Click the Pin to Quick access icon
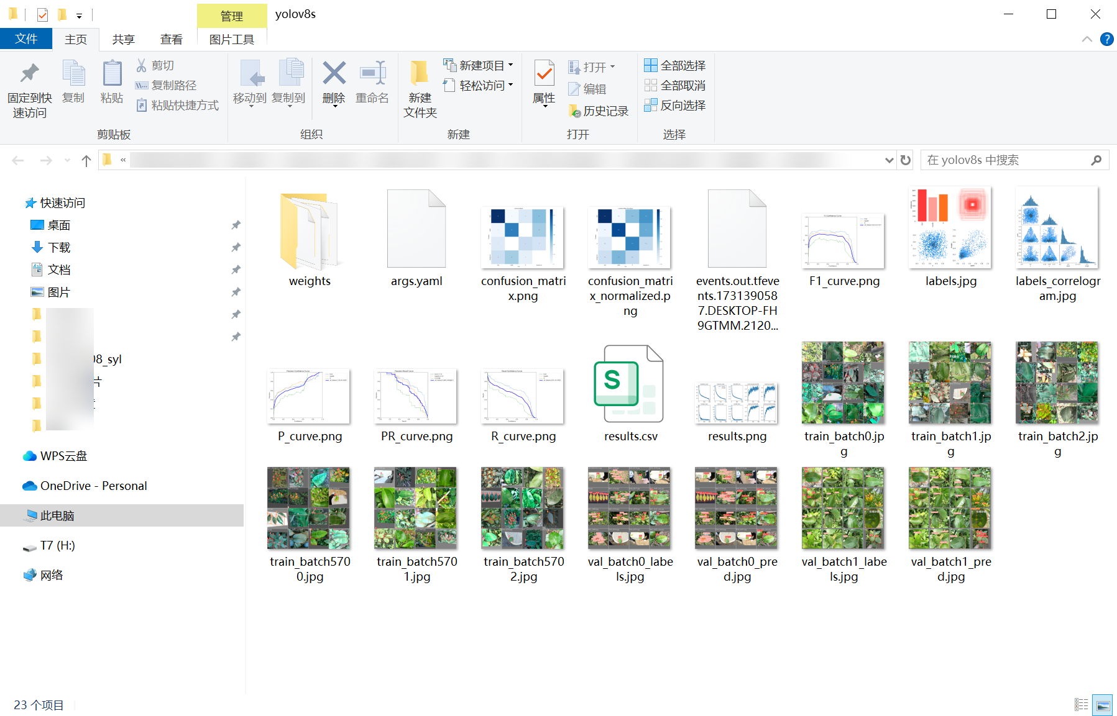1117x716 pixels. point(29,74)
